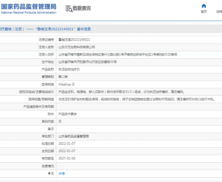Select registration number value 鲁械注准20222140021 in table
222x182 pixels.
[74, 39]
